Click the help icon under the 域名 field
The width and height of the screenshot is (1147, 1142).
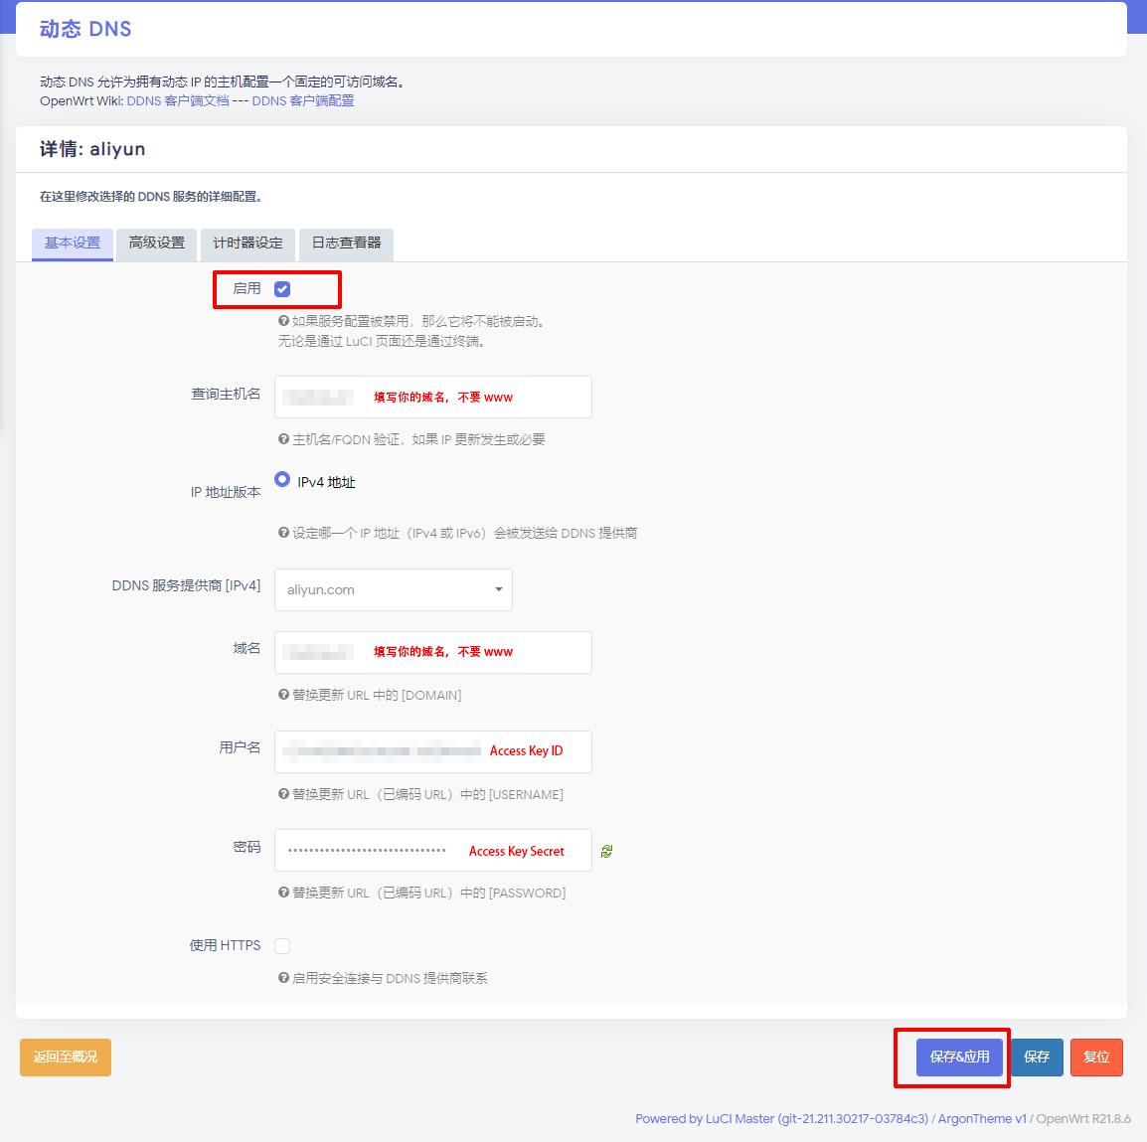(x=282, y=695)
